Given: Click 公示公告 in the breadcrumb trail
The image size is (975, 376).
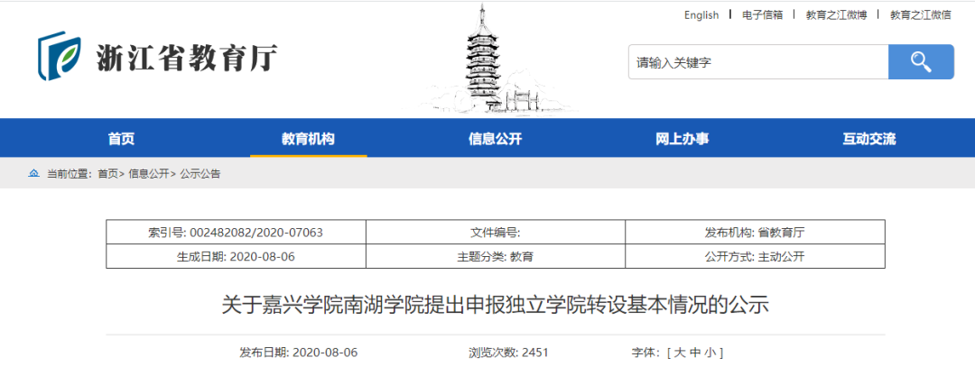Looking at the screenshot, I should (x=200, y=173).
